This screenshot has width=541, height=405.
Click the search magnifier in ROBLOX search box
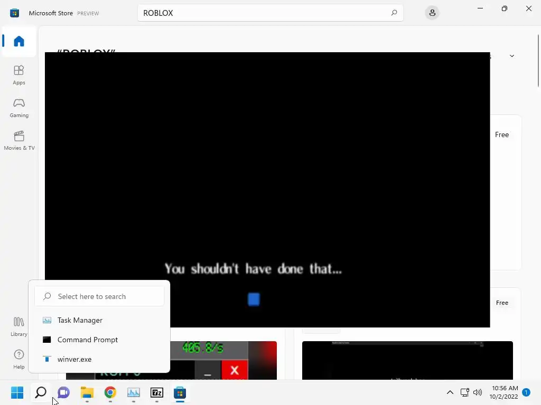(x=394, y=13)
